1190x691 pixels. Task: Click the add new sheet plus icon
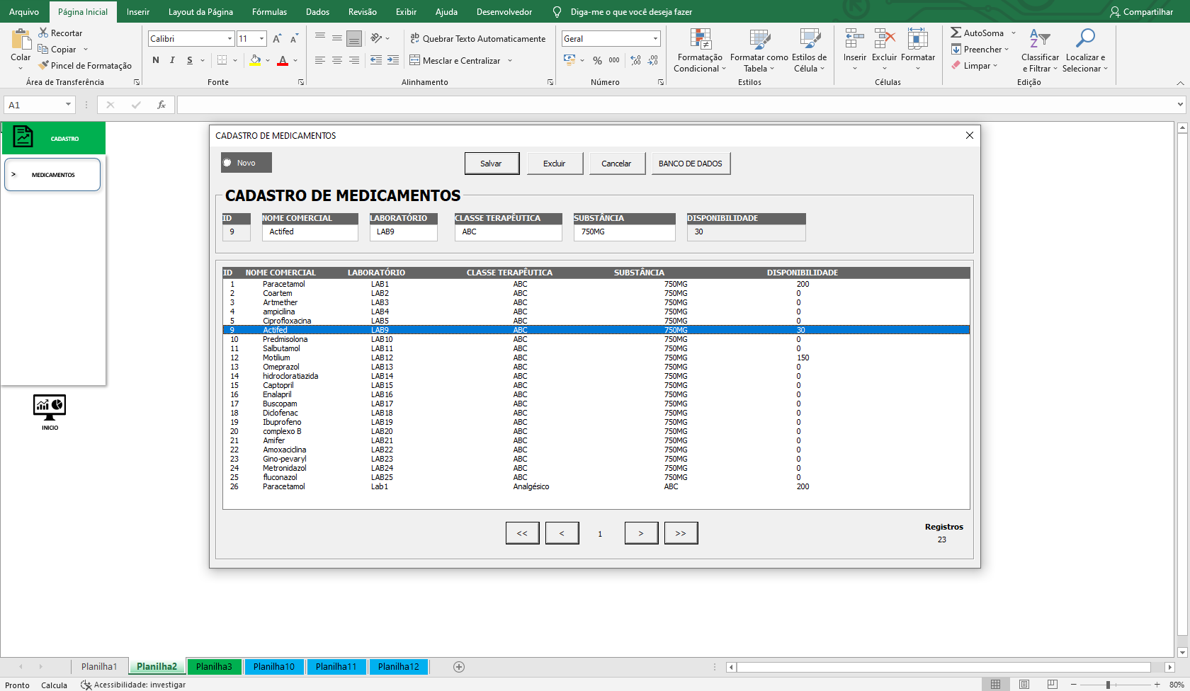point(459,667)
